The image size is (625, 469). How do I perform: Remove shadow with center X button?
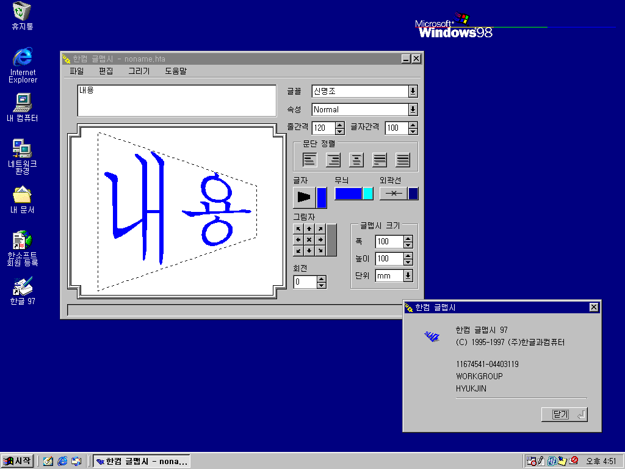click(x=309, y=239)
